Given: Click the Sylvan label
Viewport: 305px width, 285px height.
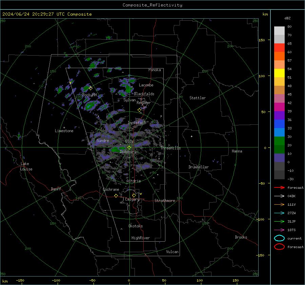Looking at the screenshot, I should click(x=129, y=100).
